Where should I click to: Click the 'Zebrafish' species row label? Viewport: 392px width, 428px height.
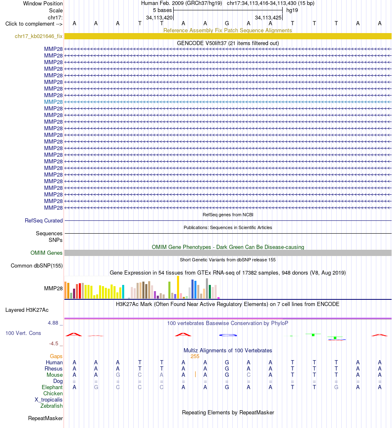[x=52, y=406]
